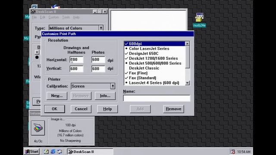Minimize the DeskScan II window
This screenshot has height=155, width=276.
pyautogui.click(x=95, y=12)
